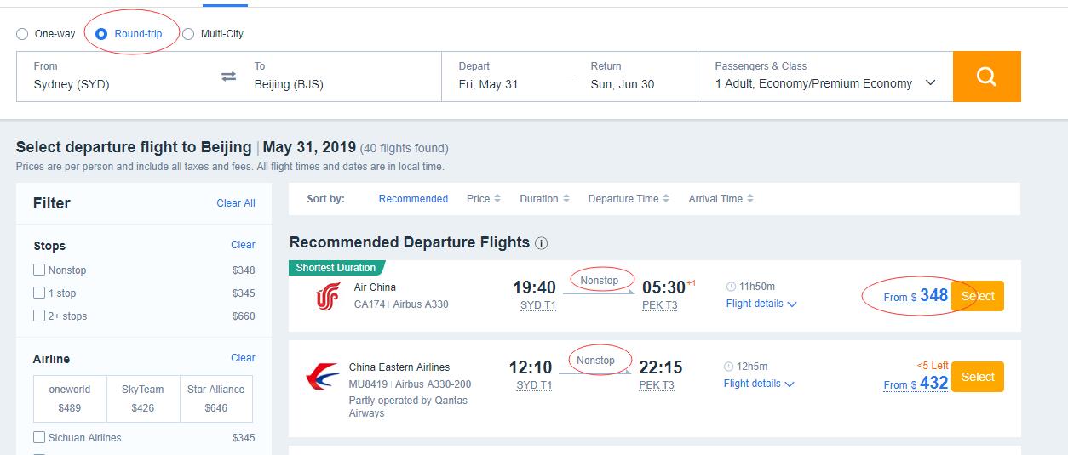Click the orange search magnifier button
Screen dimensions: 1068x455
(x=986, y=77)
